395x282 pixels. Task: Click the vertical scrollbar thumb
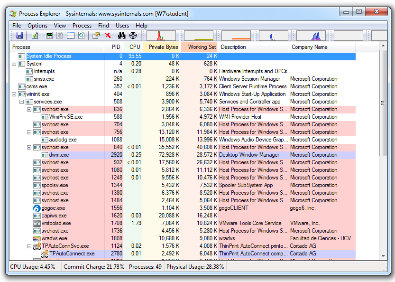coord(383,103)
